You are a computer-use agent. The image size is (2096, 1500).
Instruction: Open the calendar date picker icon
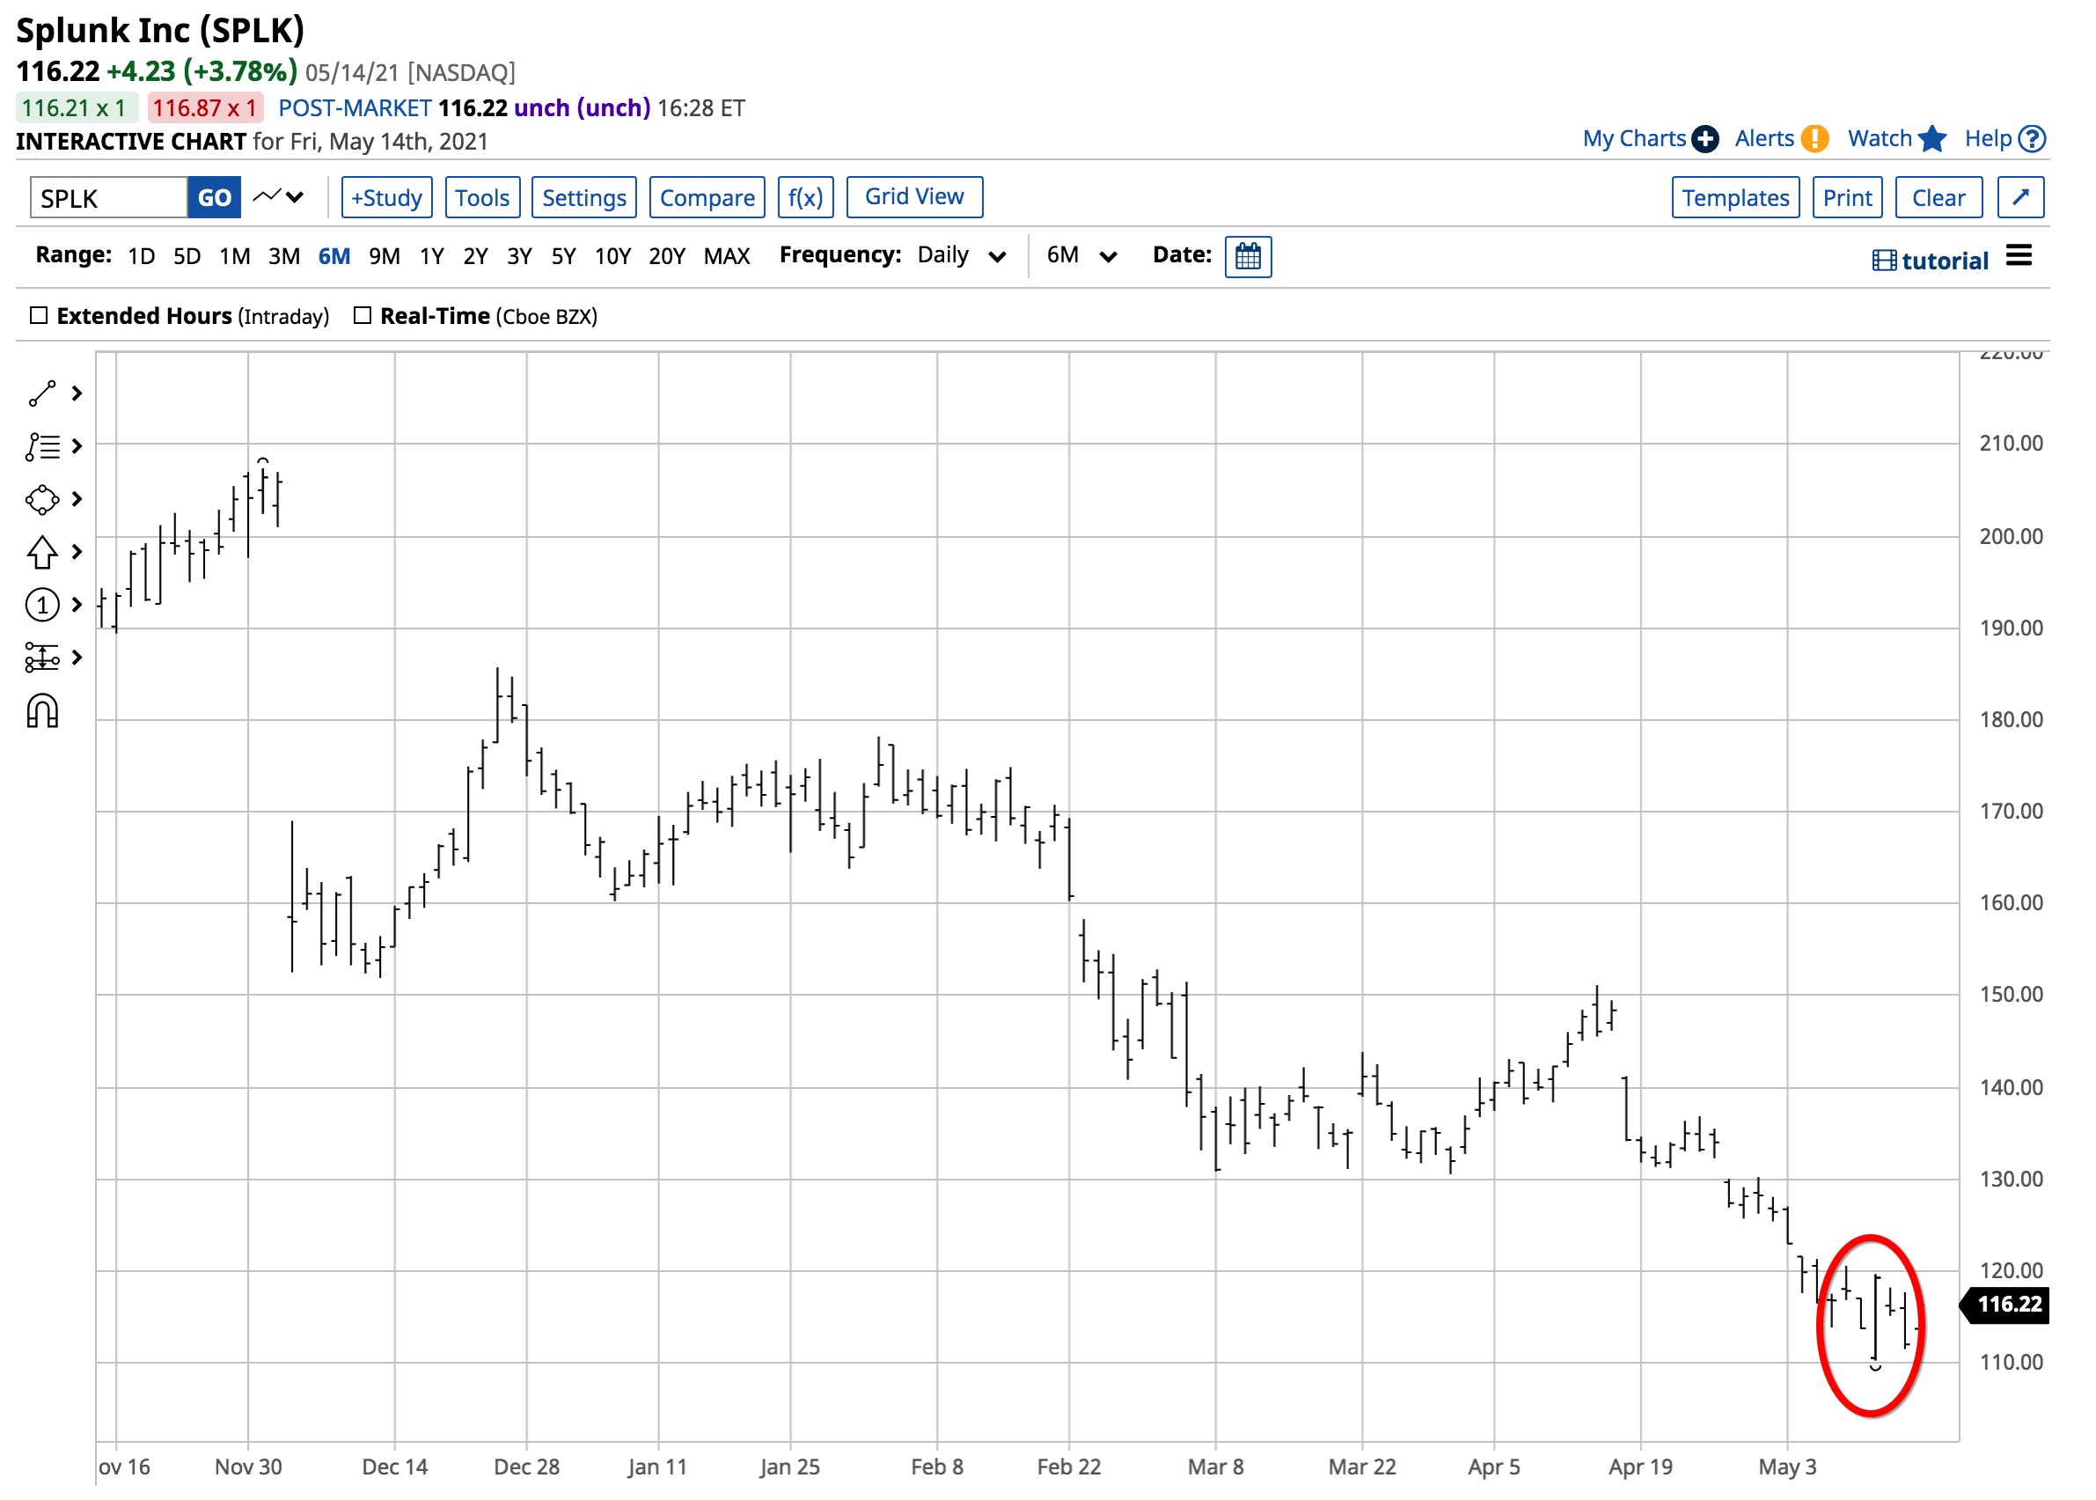click(1248, 257)
